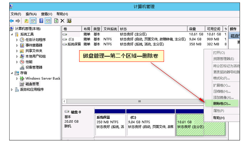Image resolution: width=246 pixels, height=145 pixels.
Task: Open the 查看(V) menu
Action: tap(47, 14)
